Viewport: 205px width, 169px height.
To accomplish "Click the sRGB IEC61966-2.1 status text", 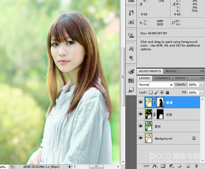I will click(x=41, y=167).
